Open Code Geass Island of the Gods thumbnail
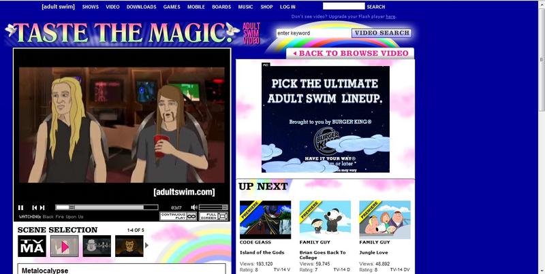This screenshot has height=274, width=545. point(265,220)
